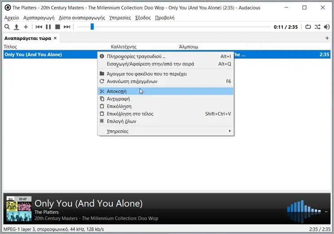
Task: Open the Αναπαραγωγή menu
Action: point(39,18)
